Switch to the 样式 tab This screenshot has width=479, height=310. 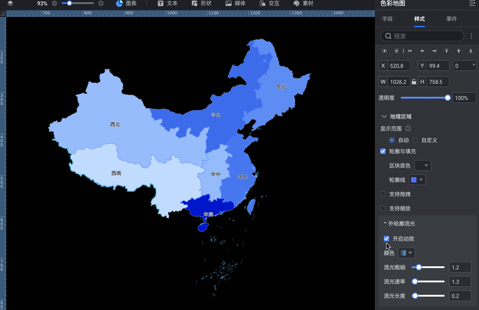click(x=420, y=19)
